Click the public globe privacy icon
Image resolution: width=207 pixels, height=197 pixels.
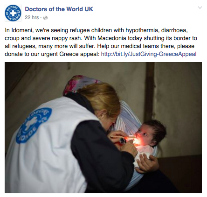(x=45, y=18)
